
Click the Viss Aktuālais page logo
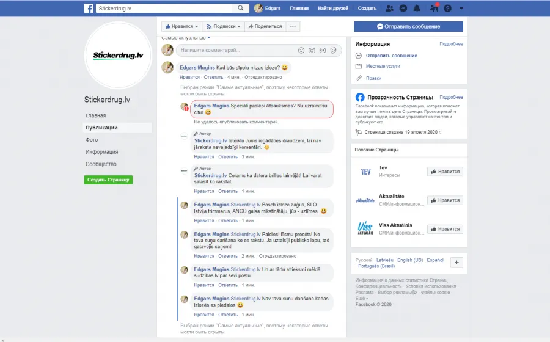click(x=365, y=228)
